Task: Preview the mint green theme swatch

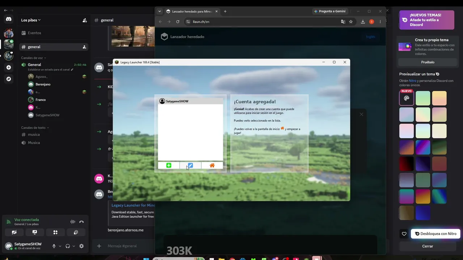Action: pyautogui.click(x=423, y=98)
